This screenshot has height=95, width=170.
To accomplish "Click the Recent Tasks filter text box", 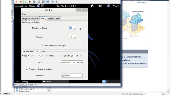I will pyautogui.click(x=153, y=94).
